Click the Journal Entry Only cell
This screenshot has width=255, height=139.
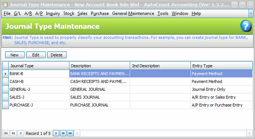click(x=222, y=89)
